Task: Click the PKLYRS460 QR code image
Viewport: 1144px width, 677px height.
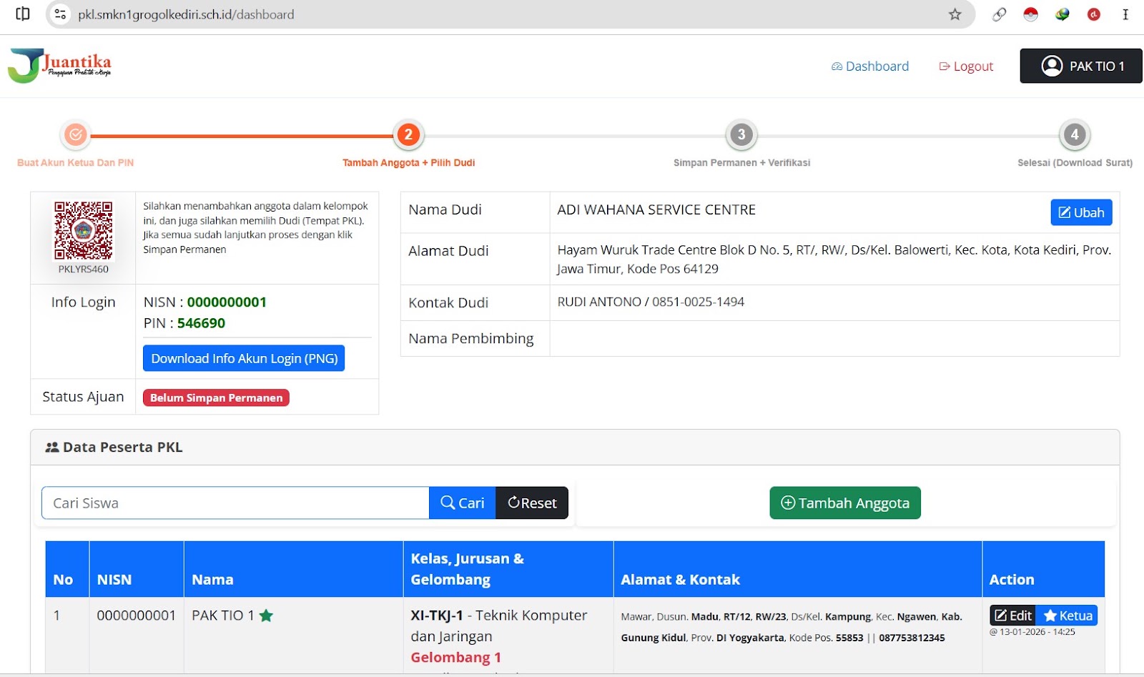Action: [x=84, y=230]
